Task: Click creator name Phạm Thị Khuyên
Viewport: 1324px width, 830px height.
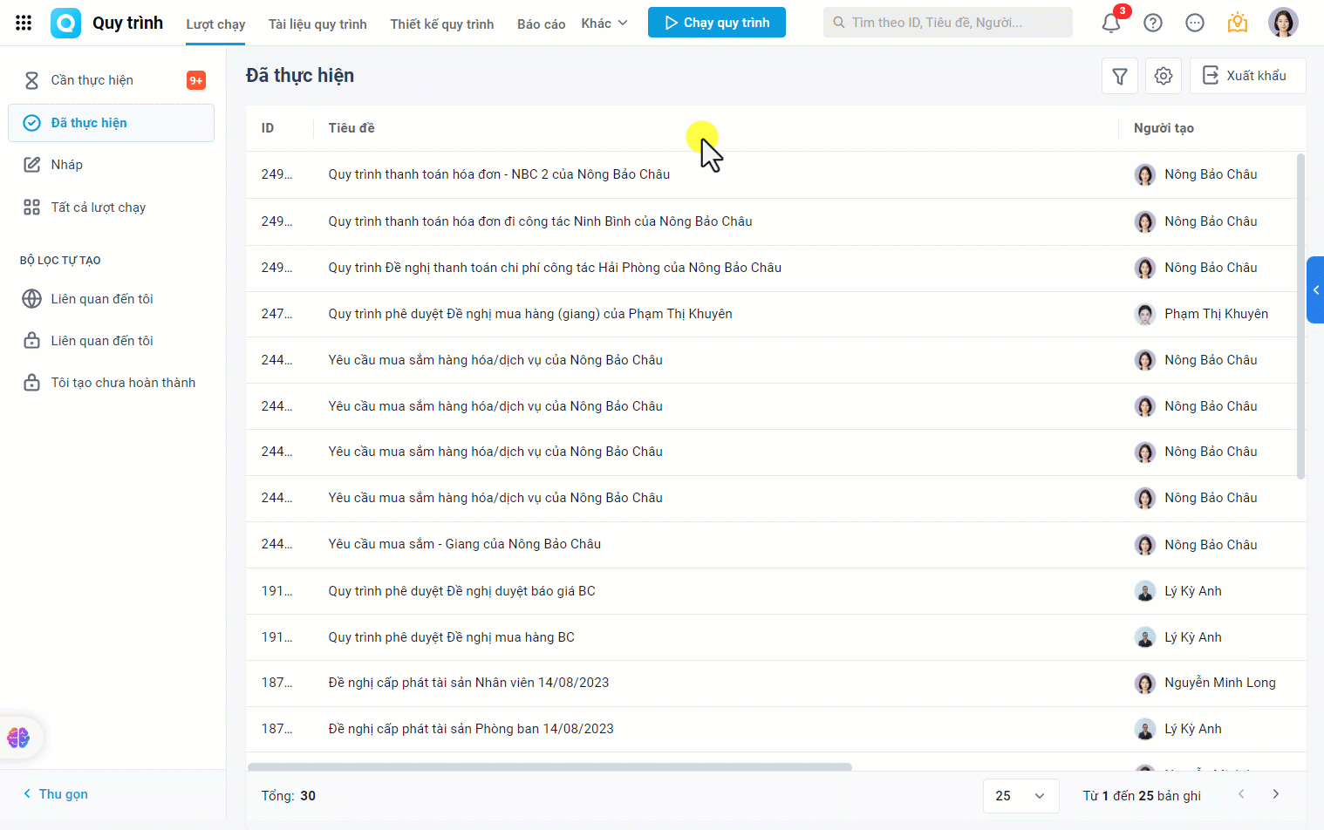Action: click(x=1216, y=314)
